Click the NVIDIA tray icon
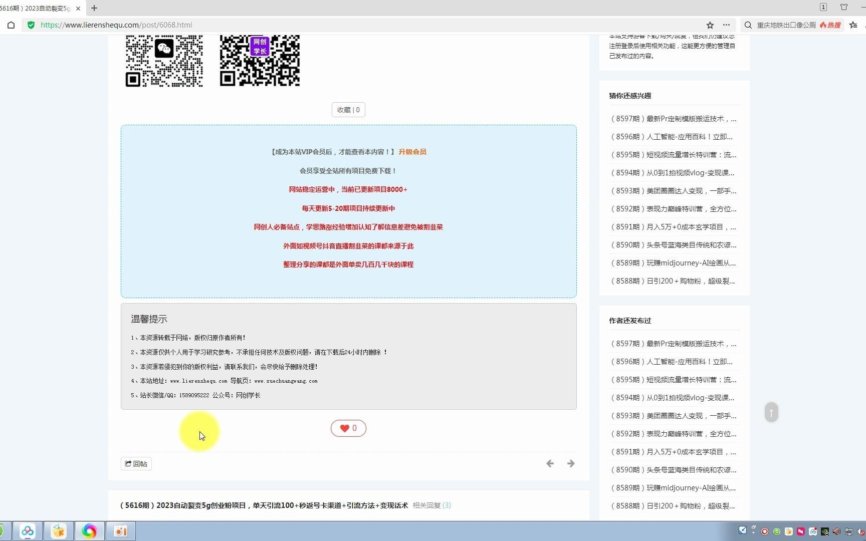 coord(825,531)
